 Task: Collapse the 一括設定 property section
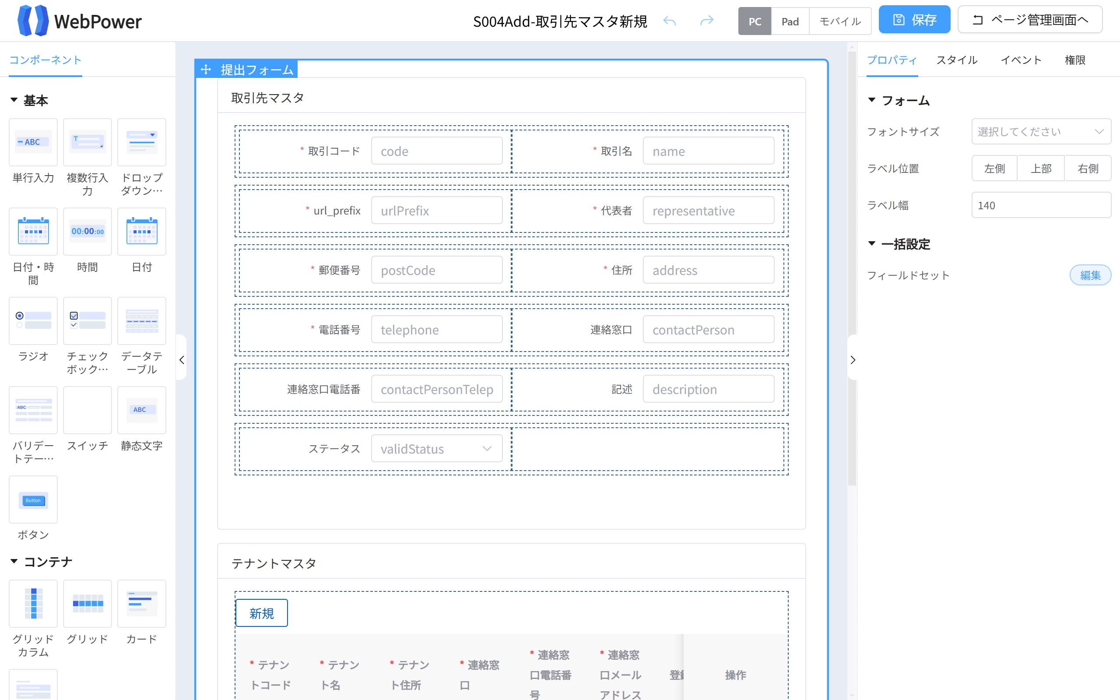(x=872, y=243)
